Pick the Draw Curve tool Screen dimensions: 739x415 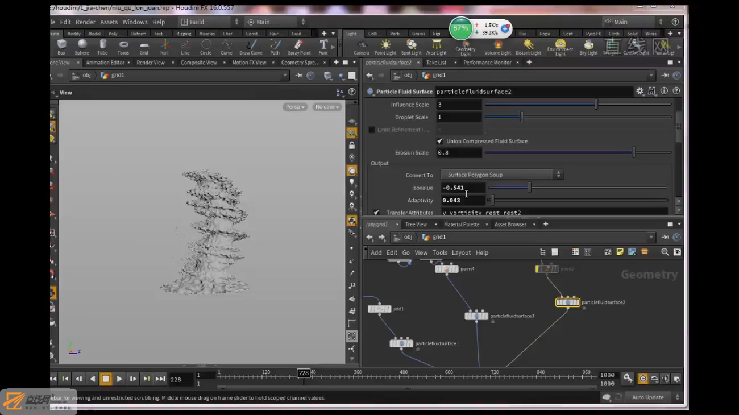pyautogui.click(x=251, y=47)
